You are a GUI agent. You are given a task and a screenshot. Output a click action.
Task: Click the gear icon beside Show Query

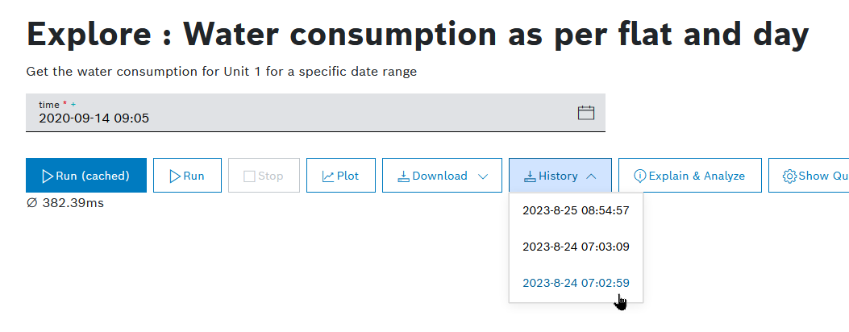pos(790,176)
